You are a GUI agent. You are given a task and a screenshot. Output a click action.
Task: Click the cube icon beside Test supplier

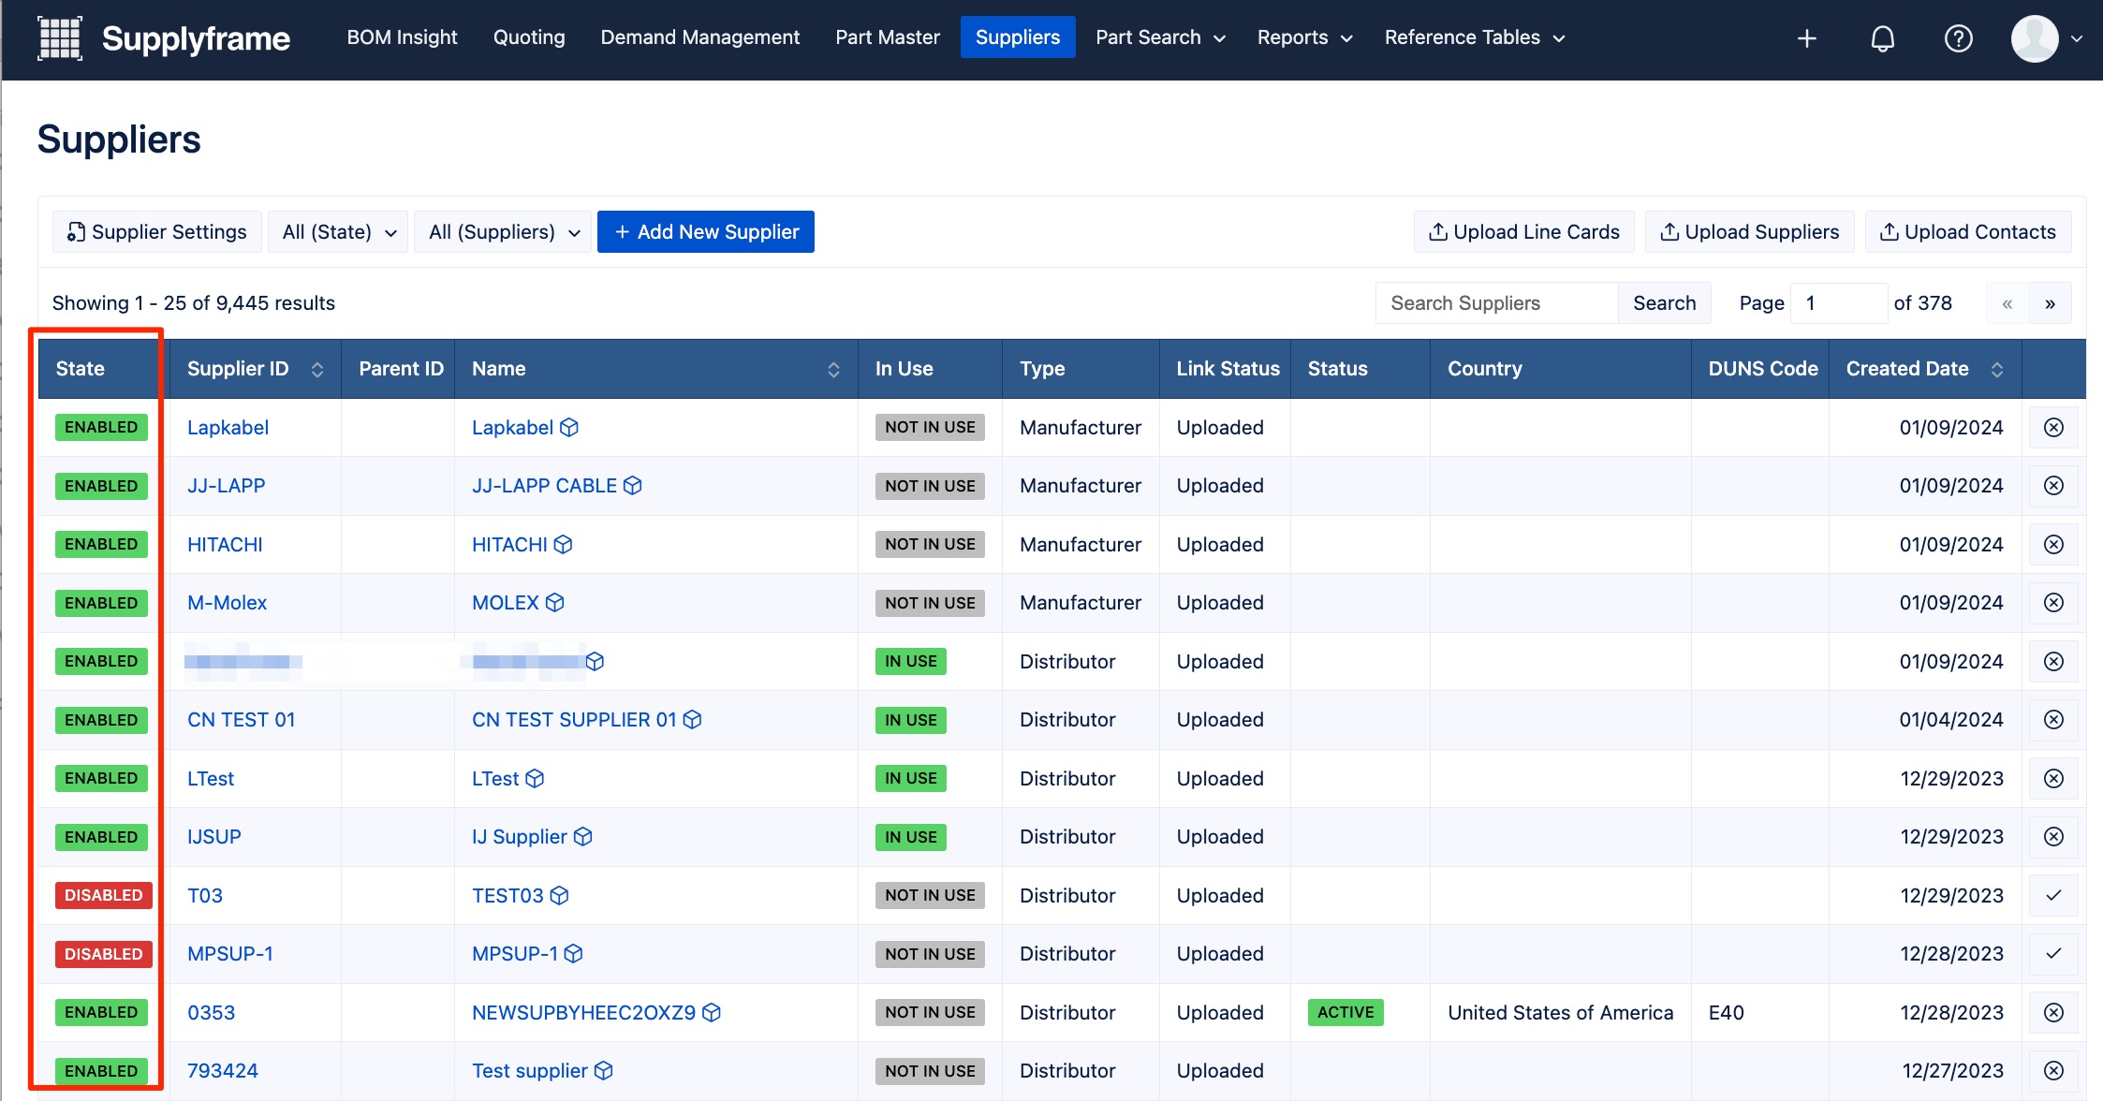[x=604, y=1071]
